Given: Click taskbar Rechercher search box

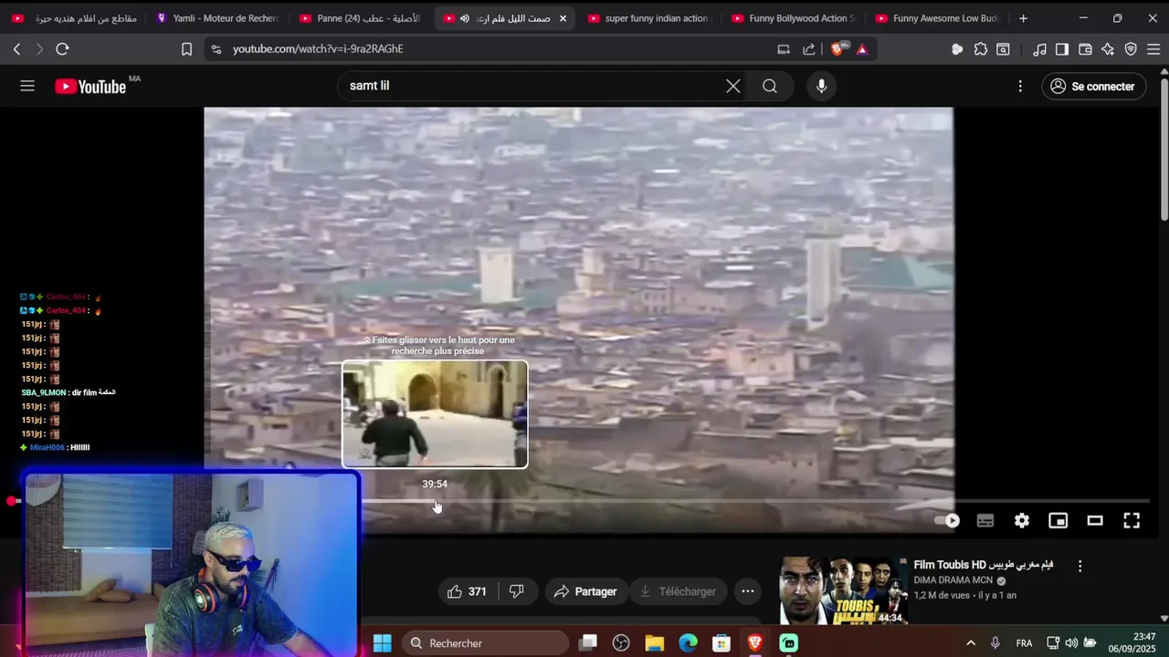Looking at the screenshot, I should (x=485, y=643).
